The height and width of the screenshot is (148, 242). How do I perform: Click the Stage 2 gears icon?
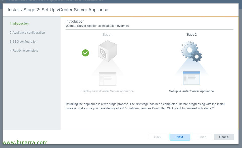(191, 51)
